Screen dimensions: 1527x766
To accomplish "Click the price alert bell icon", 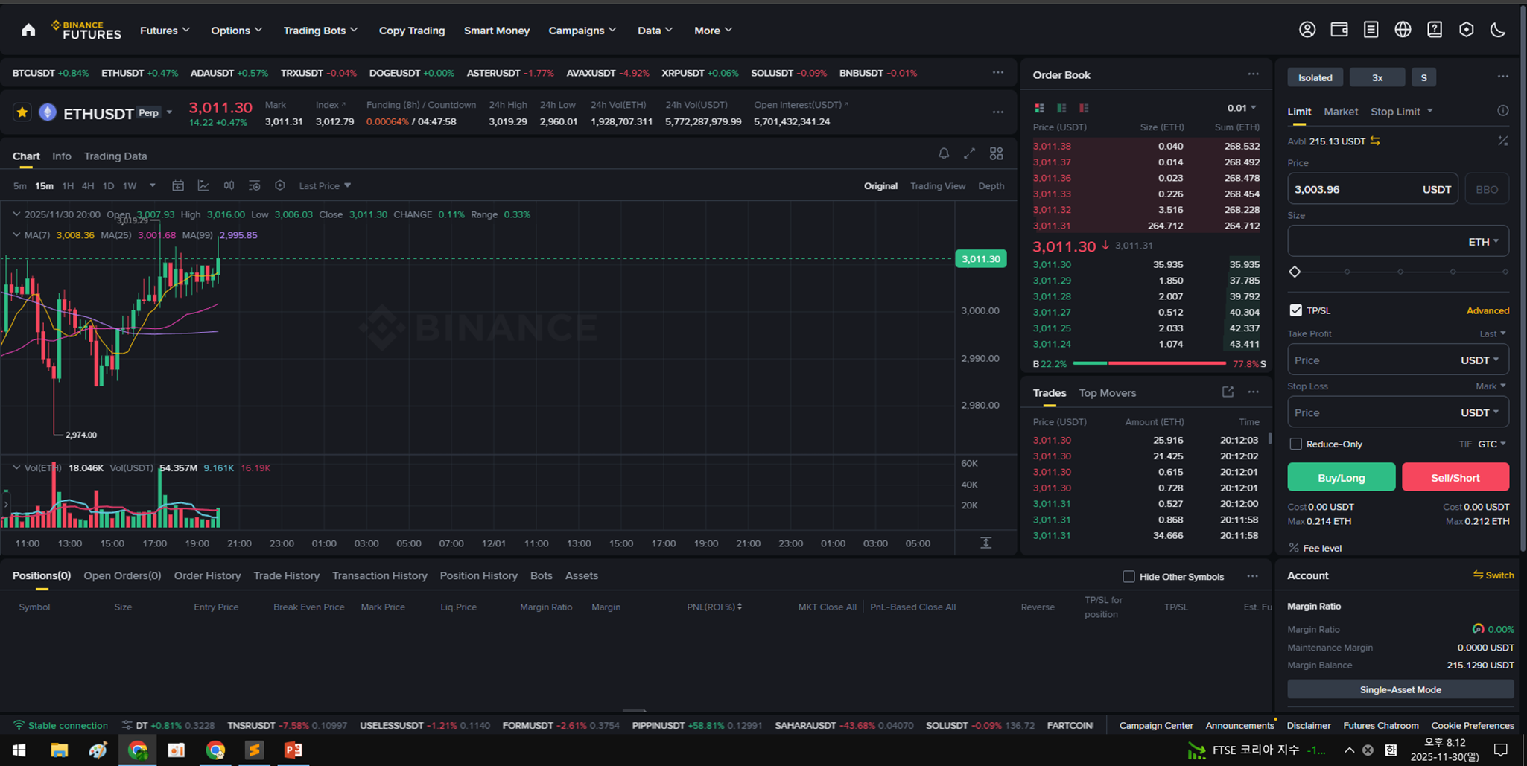I will 944,153.
